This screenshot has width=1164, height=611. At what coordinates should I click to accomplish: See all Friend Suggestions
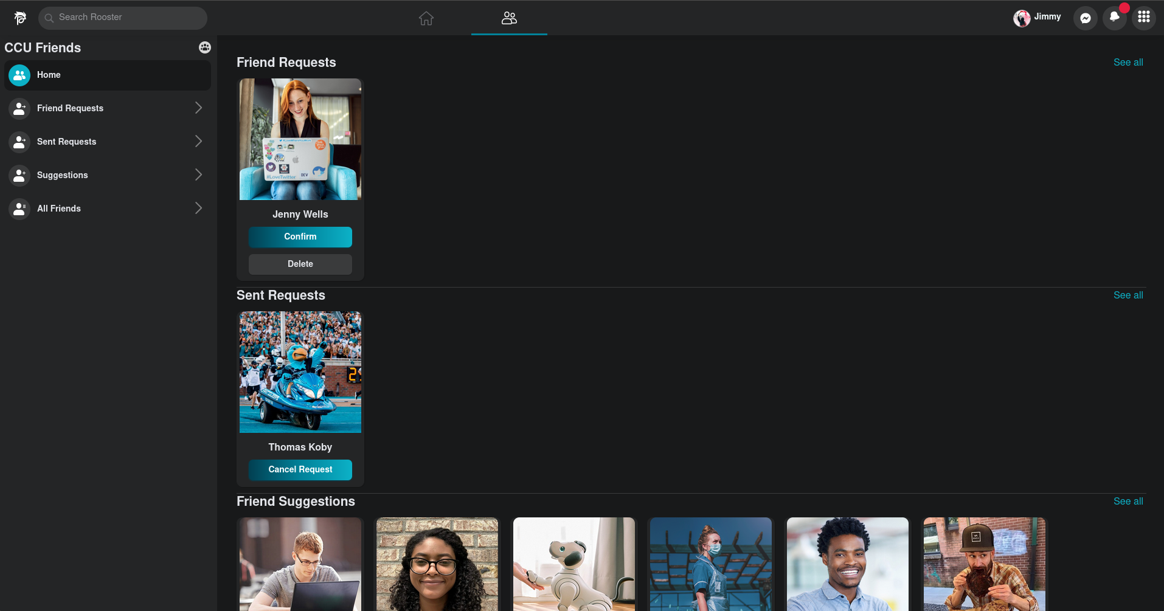(1128, 502)
